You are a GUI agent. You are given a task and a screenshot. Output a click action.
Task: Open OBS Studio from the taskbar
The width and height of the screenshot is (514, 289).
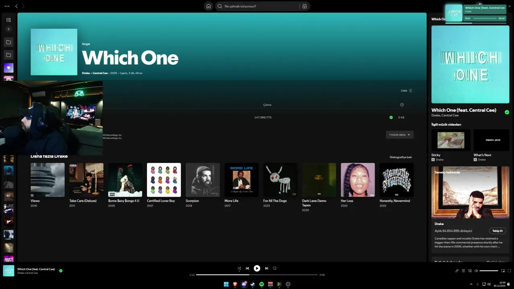pyautogui.click(x=288, y=284)
